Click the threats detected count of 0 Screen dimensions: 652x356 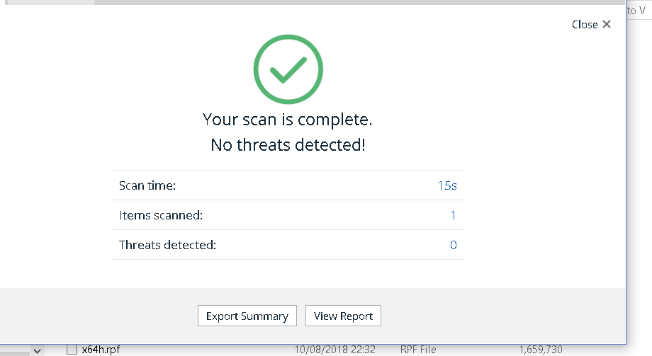454,245
